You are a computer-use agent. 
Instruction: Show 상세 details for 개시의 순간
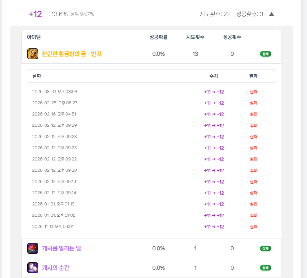[265, 268]
